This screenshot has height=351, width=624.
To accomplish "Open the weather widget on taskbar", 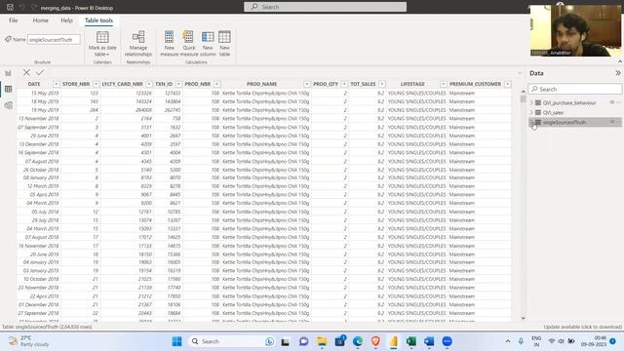I will (29, 341).
